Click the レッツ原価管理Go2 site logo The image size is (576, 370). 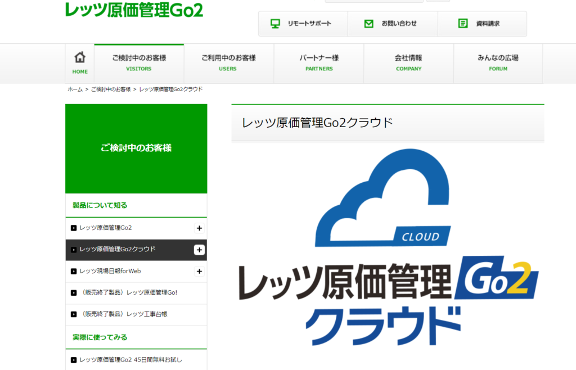(x=134, y=10)
